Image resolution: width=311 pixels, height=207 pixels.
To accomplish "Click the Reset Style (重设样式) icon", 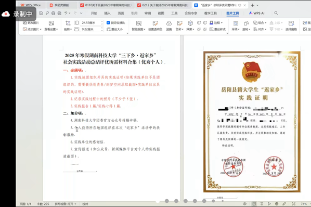I will point(212,29).
